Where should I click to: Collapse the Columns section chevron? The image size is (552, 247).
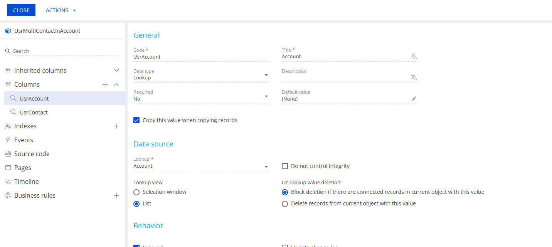pyautogui.click(x=116, y=84)
